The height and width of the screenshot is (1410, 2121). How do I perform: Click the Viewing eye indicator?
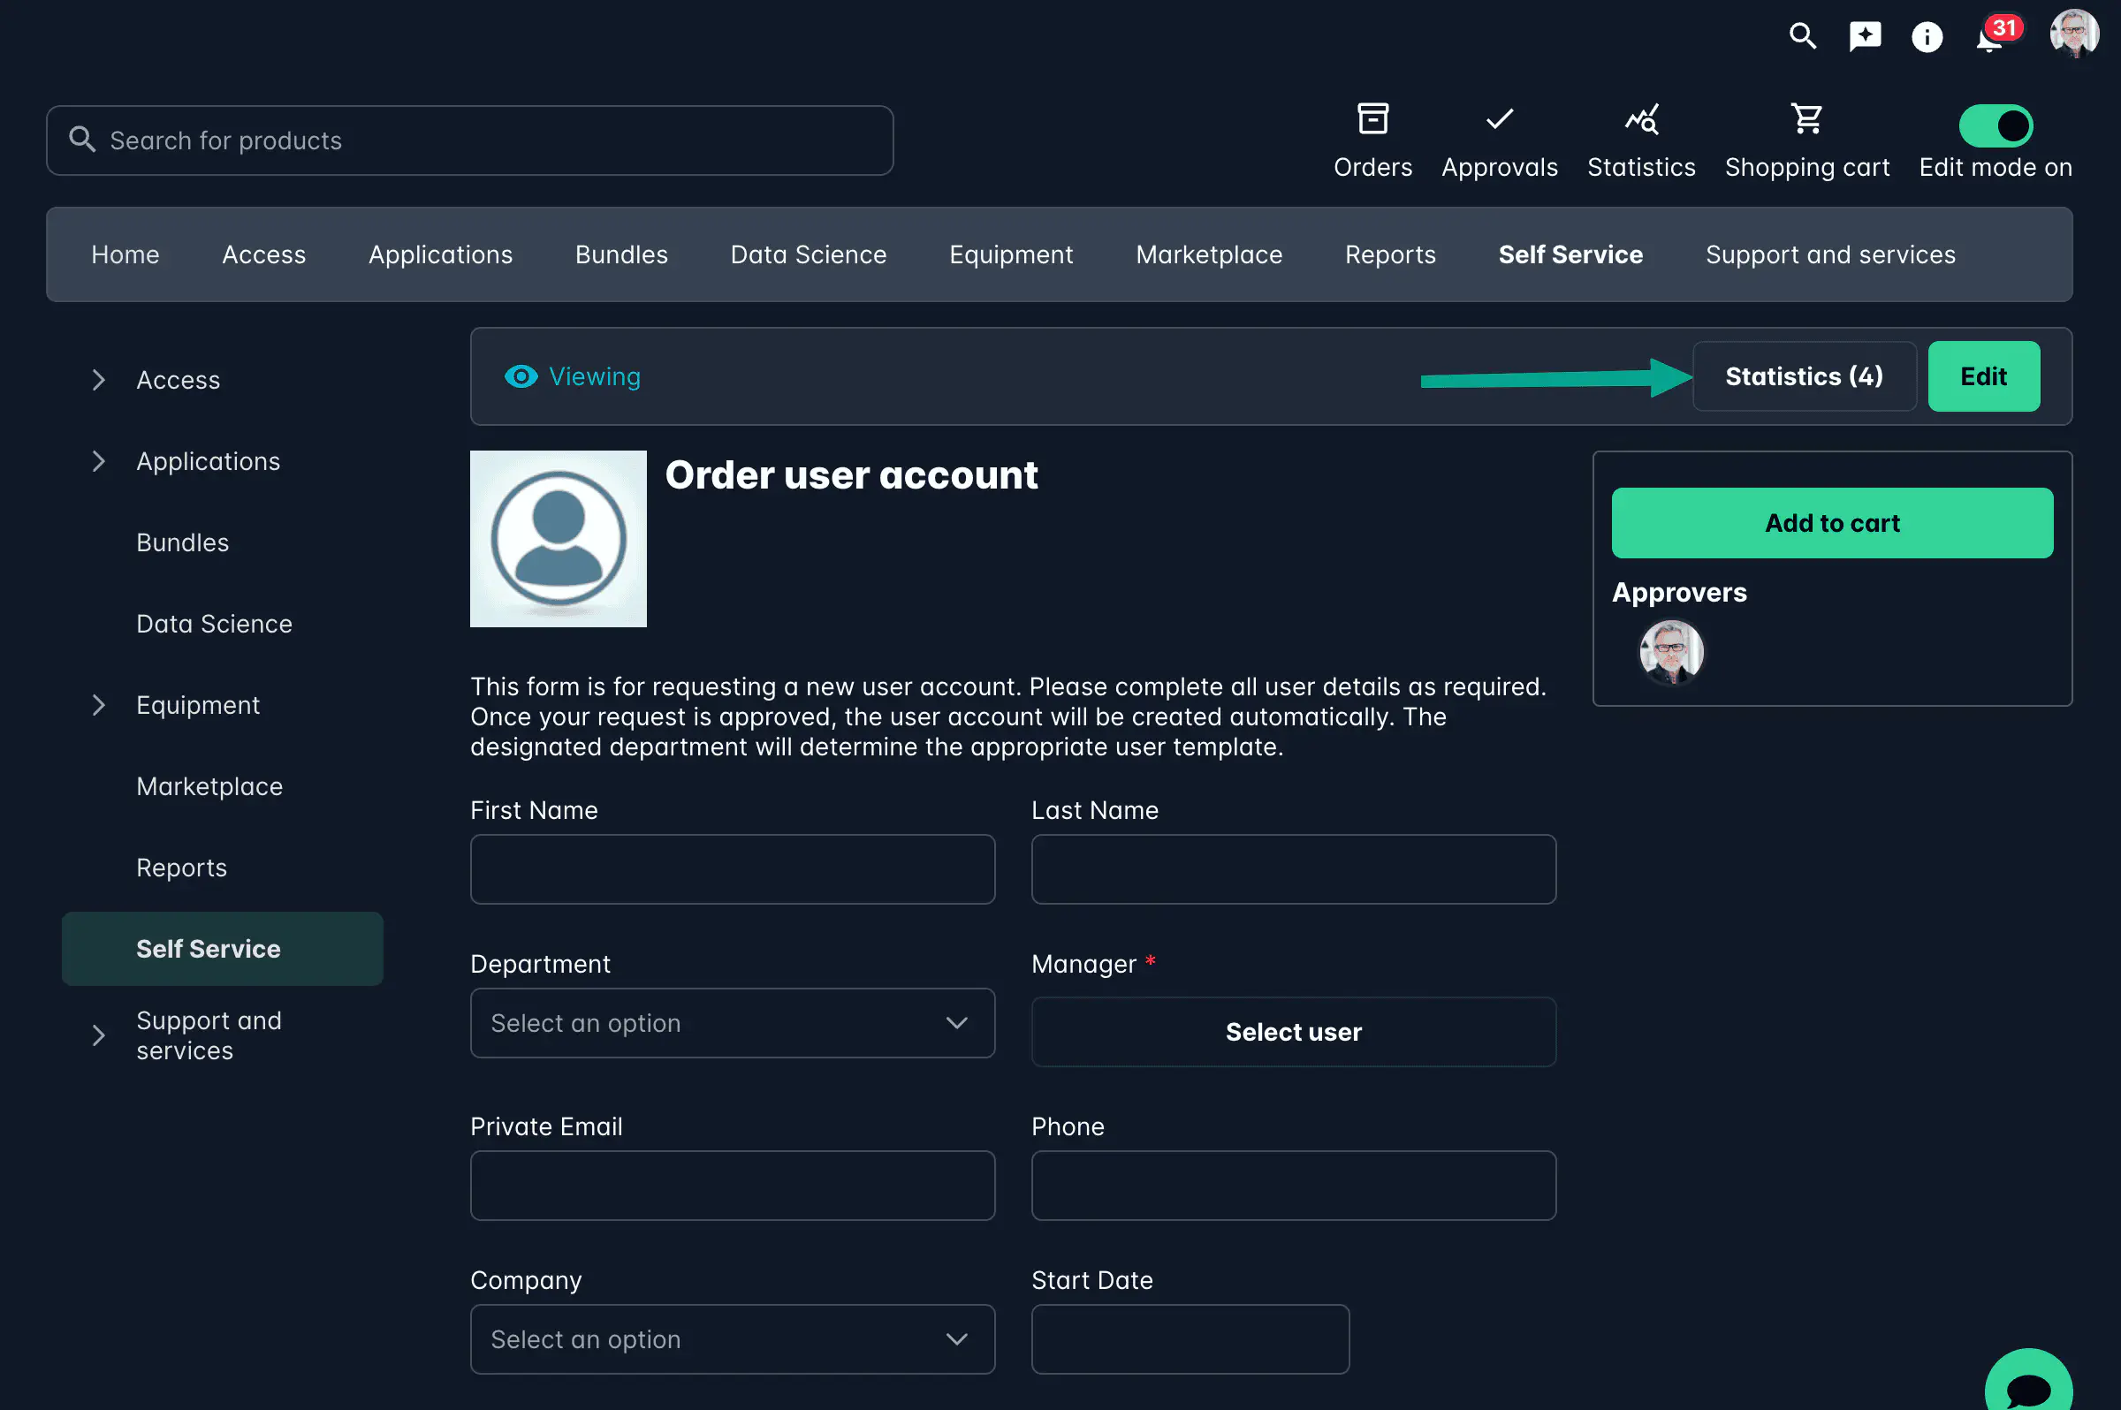point(521,376)
